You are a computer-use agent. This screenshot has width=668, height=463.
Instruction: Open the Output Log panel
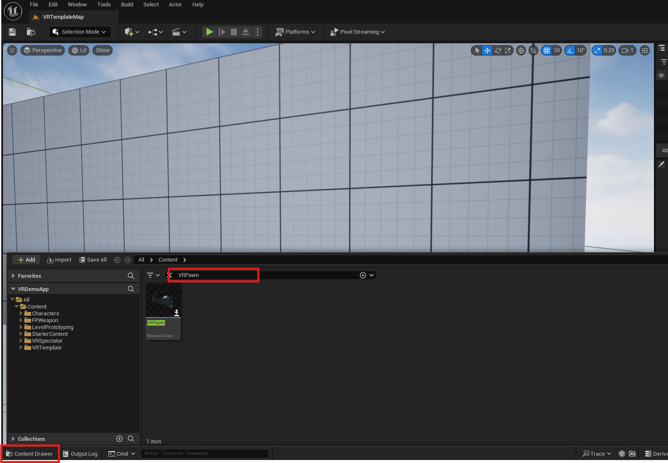pos(80,454)
